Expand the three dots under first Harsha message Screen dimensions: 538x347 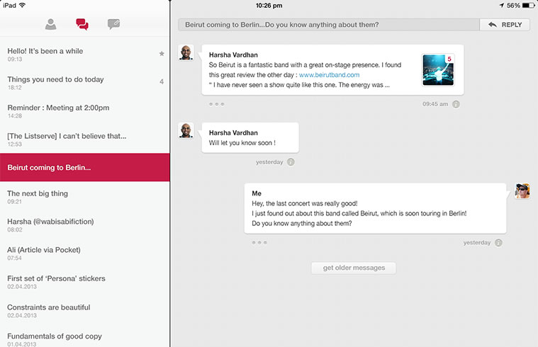216,104
